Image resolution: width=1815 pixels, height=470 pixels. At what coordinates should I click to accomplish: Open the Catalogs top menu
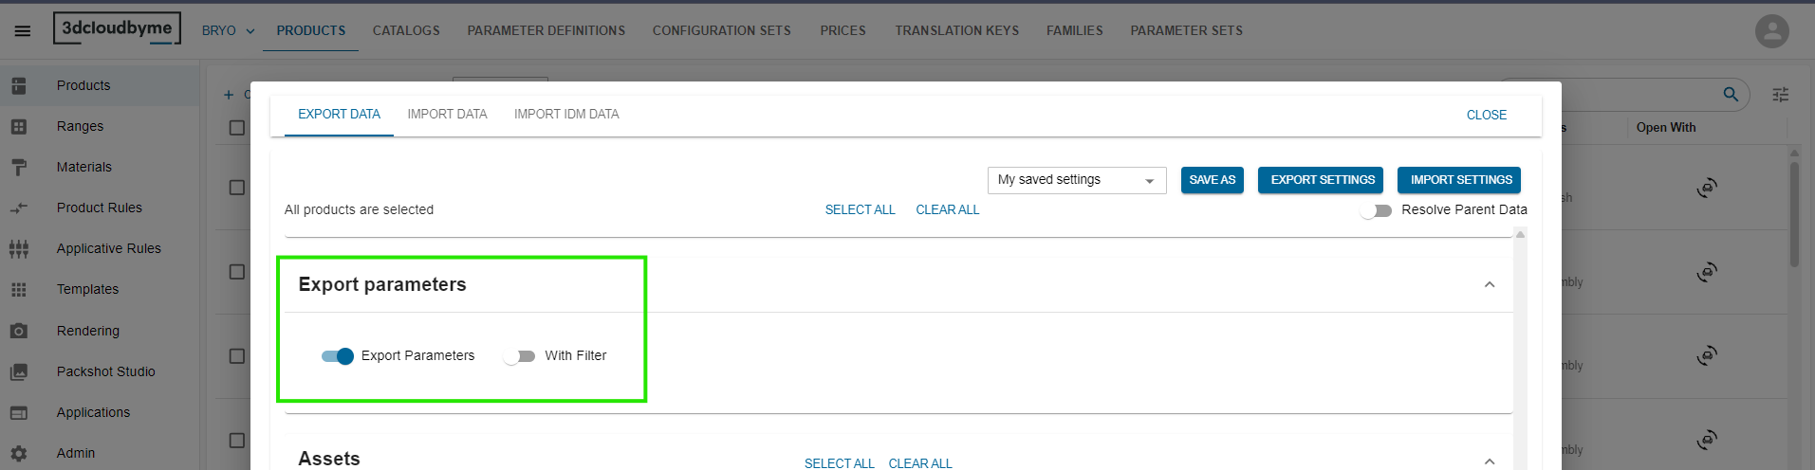coord(406,31)
